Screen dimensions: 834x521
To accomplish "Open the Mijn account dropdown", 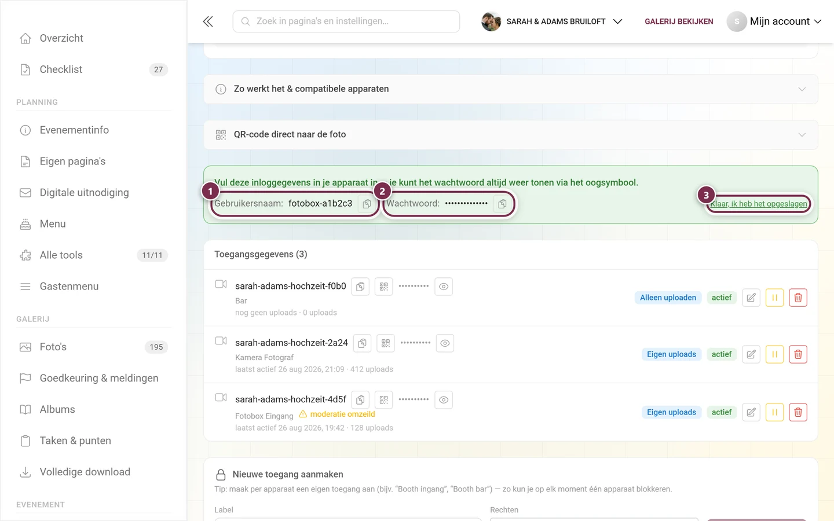I will click(774, 21).
